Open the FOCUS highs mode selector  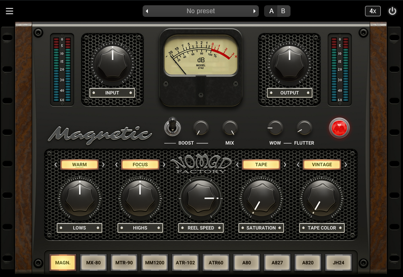click(140, 165)
